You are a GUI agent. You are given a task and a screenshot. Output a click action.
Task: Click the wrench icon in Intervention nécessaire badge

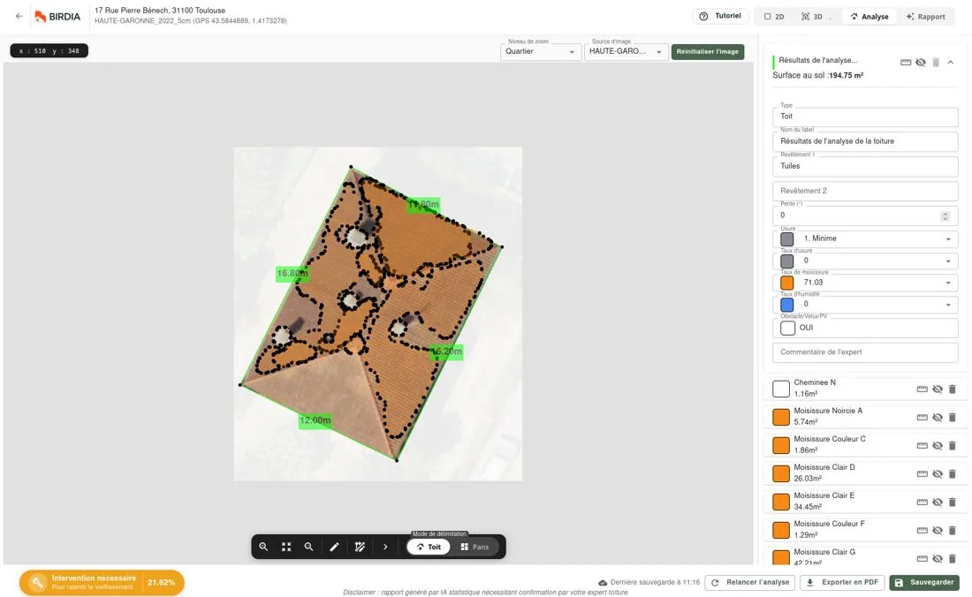[x=37, y=583]
